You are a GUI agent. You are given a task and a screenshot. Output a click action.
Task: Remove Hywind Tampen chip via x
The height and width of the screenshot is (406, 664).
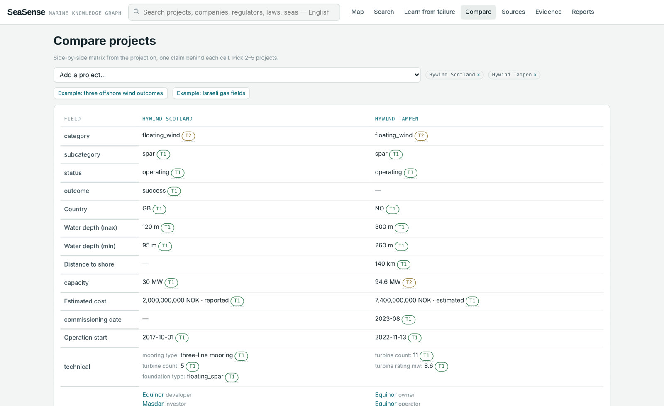(535, 75)
